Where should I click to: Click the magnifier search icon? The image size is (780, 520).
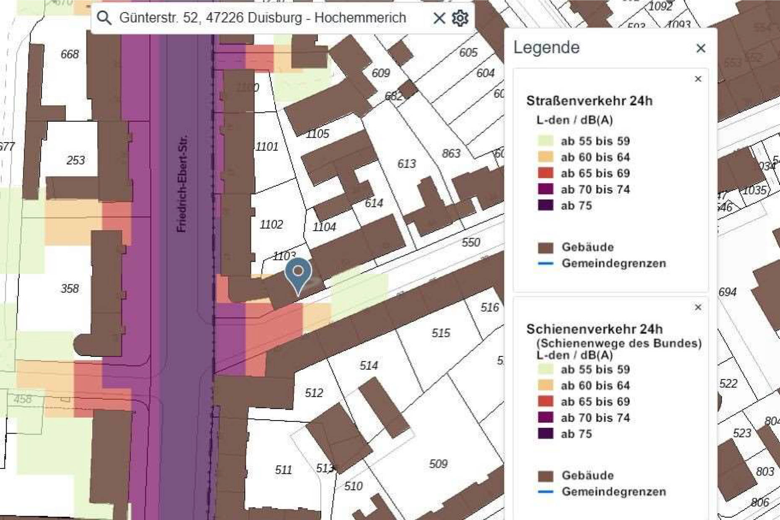[103, 18]
